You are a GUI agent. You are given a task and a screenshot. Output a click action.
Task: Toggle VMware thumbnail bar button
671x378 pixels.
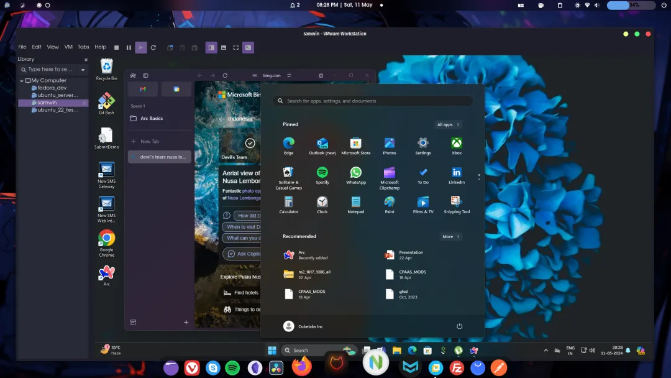(224, 47)
